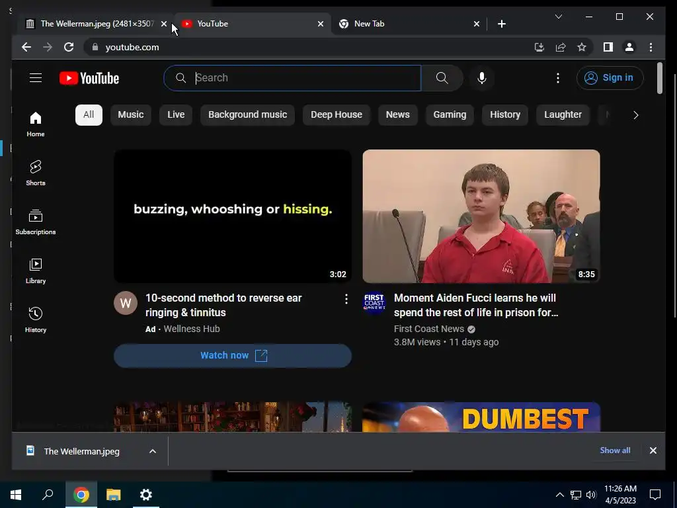Select the Laughter filter chip
This screenshot has width=677, height=508.
(x=563, y=115)
